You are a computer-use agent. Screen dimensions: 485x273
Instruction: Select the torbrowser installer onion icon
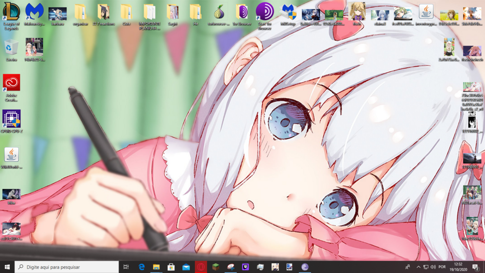pos(219,15)
